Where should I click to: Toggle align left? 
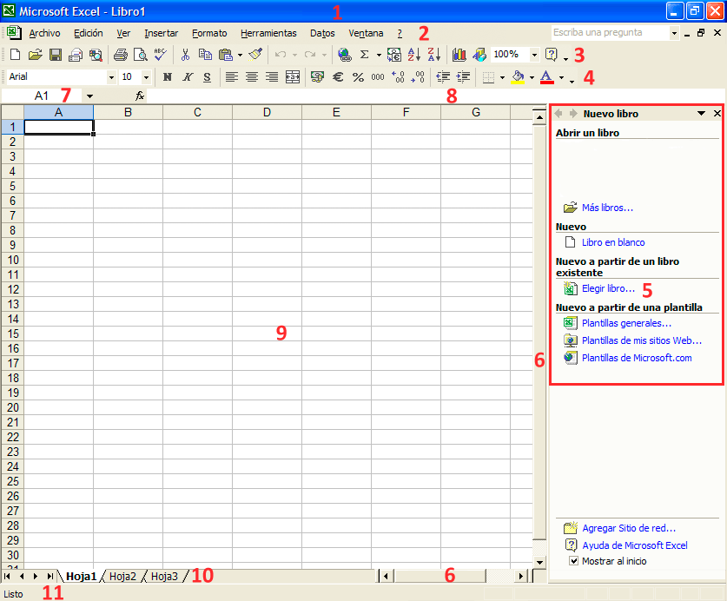[231, 77]
